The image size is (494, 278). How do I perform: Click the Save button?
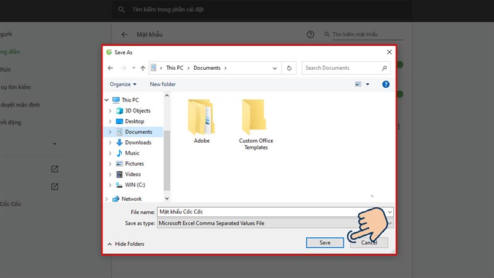(x=325, y=243)
